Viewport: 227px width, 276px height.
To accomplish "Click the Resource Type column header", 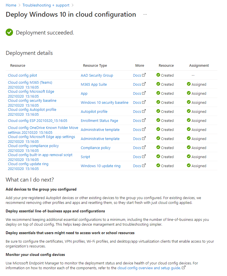I will pyautogui.click(x=95, y=66).
